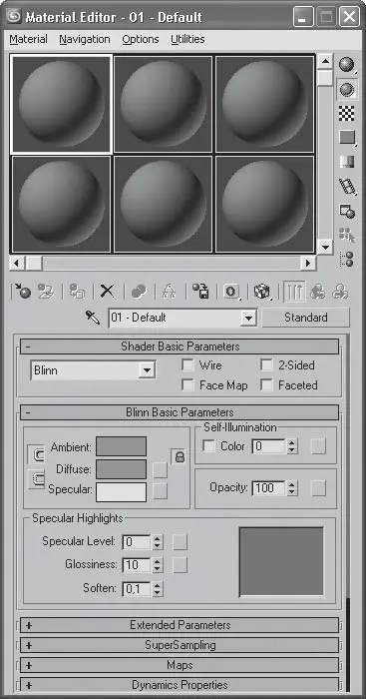Open the Utilities menu

coord(187,39)
